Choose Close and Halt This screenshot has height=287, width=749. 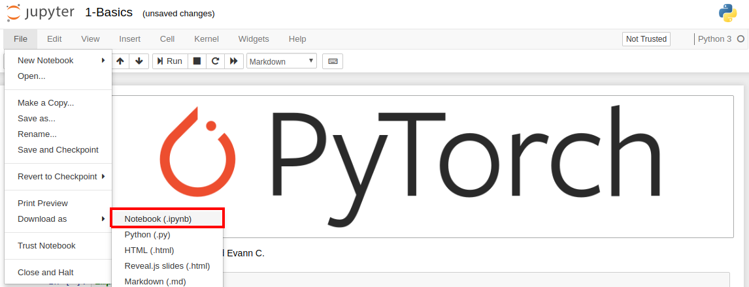[58, 273]
